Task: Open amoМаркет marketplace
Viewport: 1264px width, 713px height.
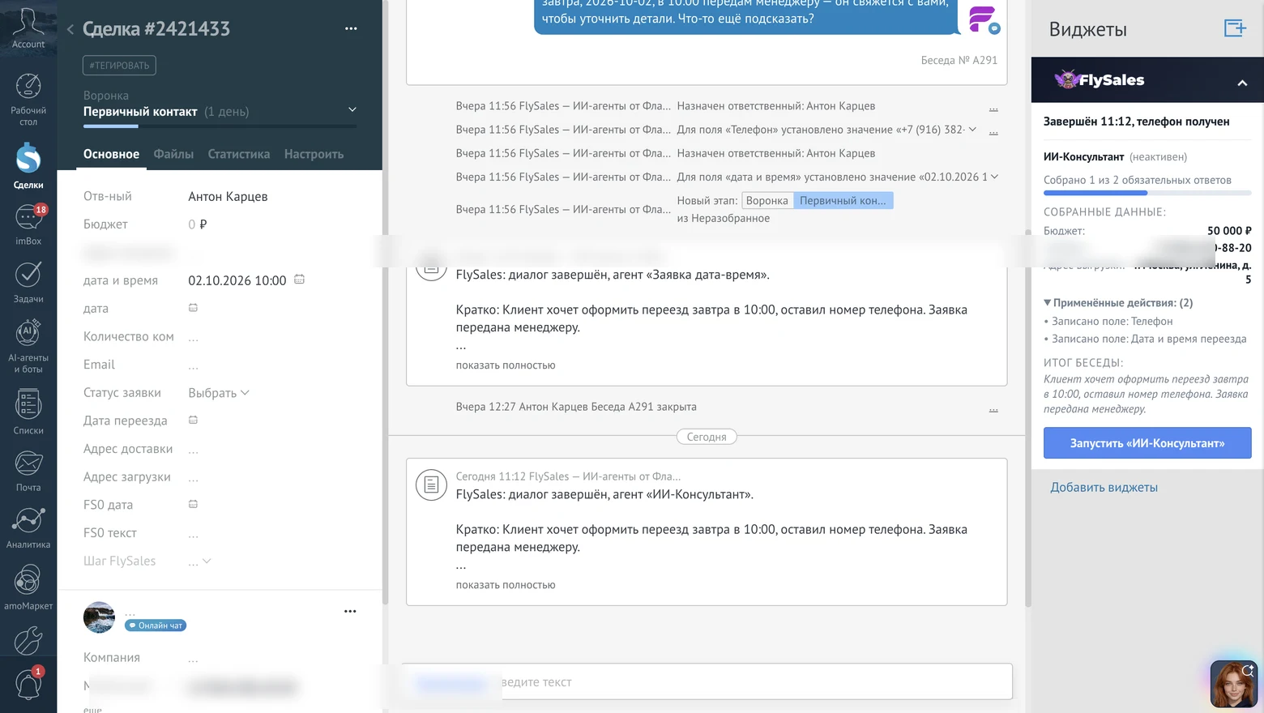Action: 28,587
